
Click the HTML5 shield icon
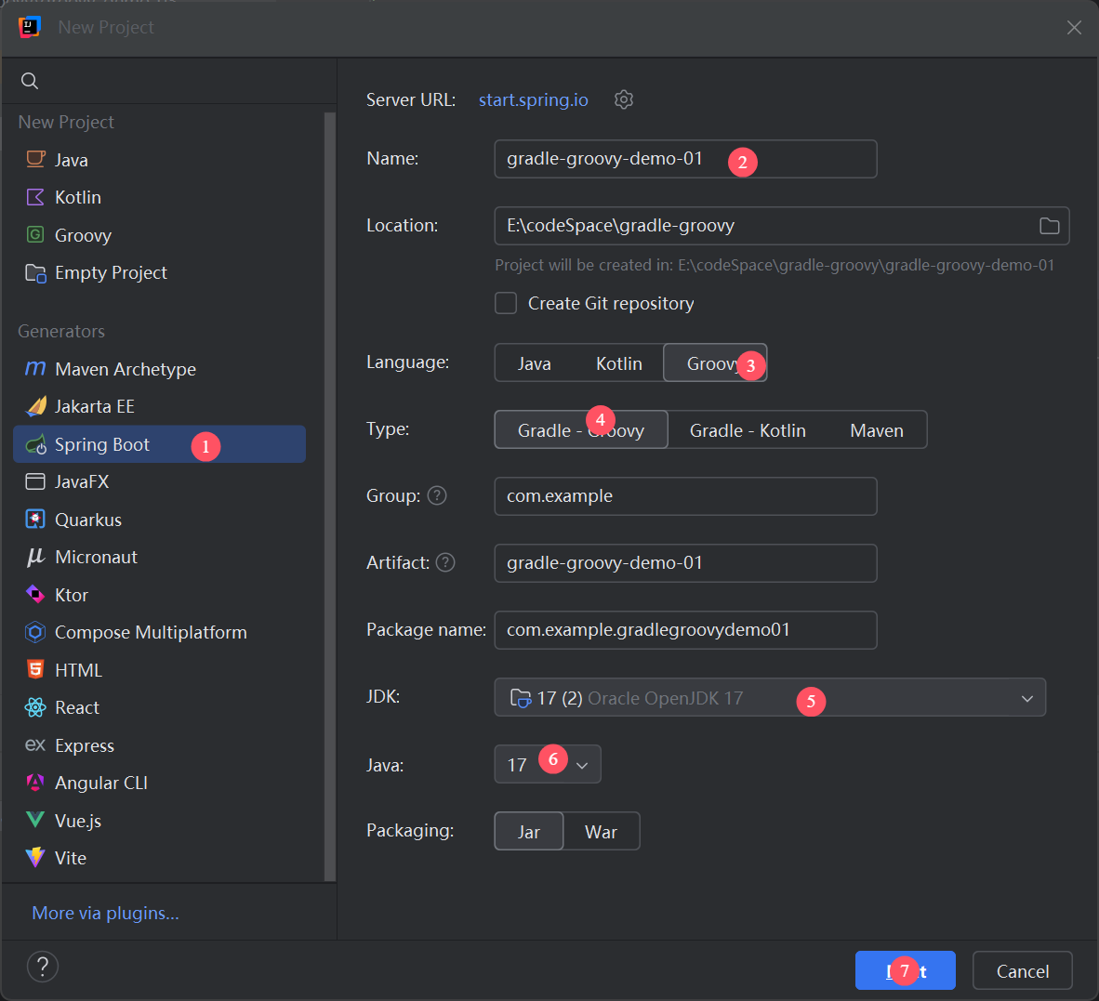pyautogui.click(x=35, y=670)
